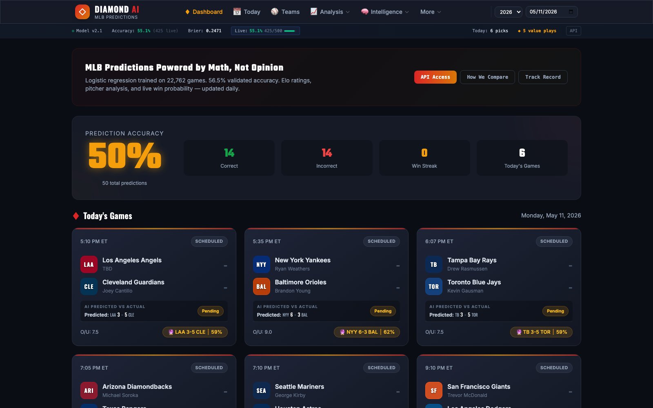Click the TB team badge

pos(434,264)
